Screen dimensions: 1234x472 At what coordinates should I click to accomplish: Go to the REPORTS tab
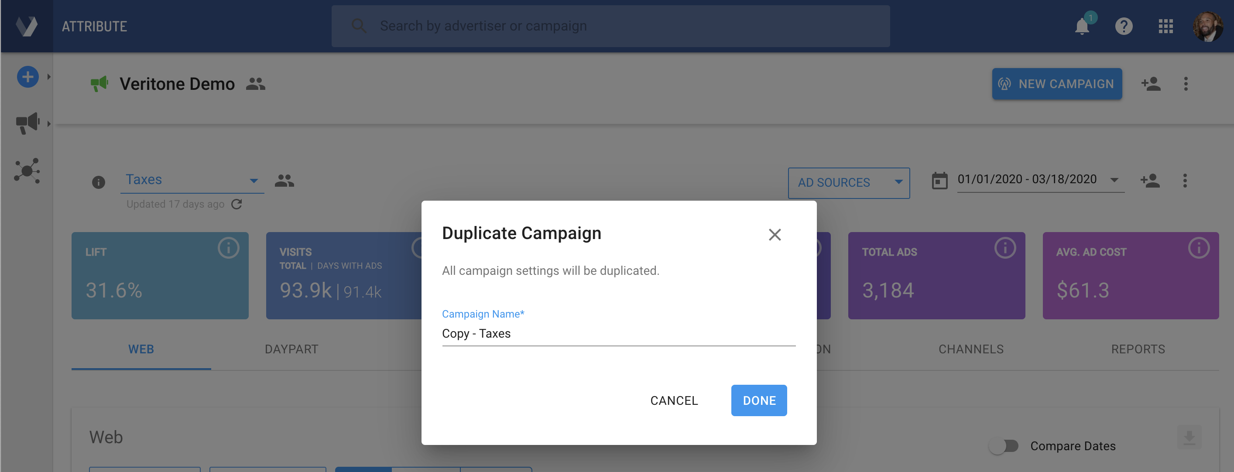(1139, 349)
